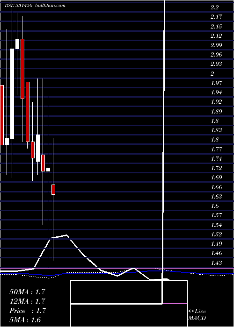Click the 1.69 price axis label
This screenshot has height=327, width=234.
point(216,178)
